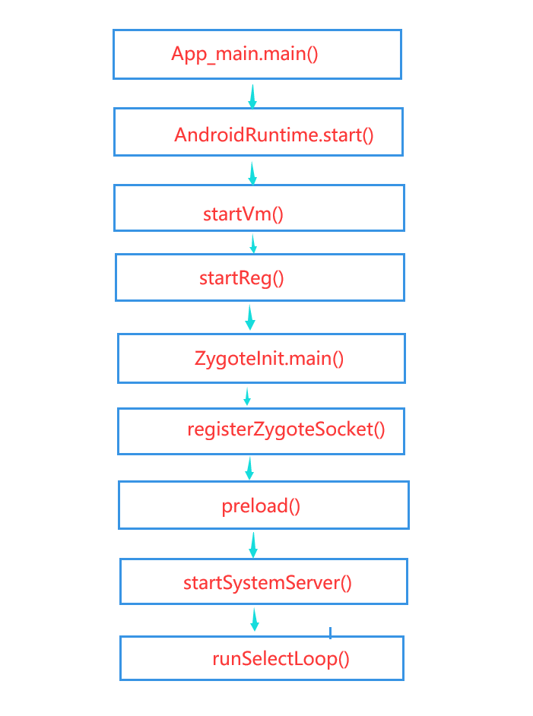Select the preload() step box
Screen dimensions: 533x716
263,505
